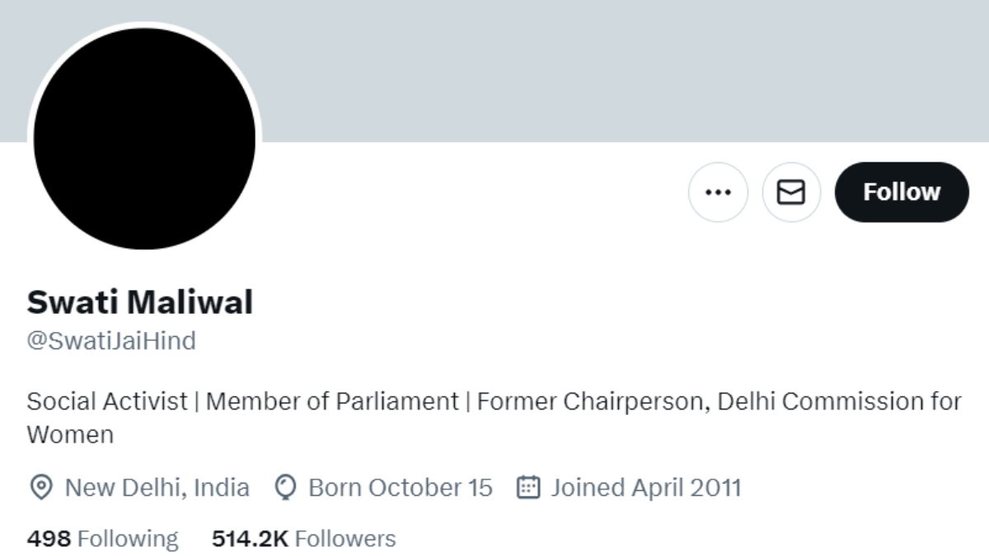Follow Swati Maliwal's account
The height and width of the screenshot is (556, 989).
[x=902, y=192]
